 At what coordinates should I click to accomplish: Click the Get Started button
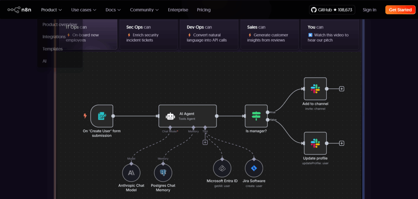tap(400, 10)
